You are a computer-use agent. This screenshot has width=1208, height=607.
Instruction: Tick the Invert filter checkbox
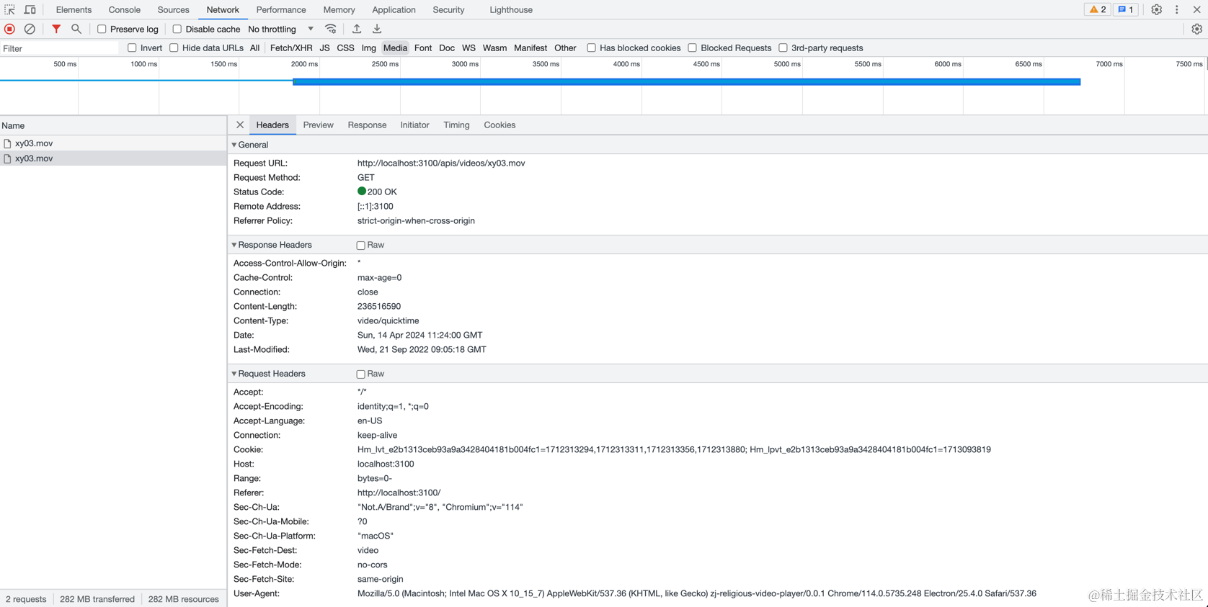pos(132,48)
